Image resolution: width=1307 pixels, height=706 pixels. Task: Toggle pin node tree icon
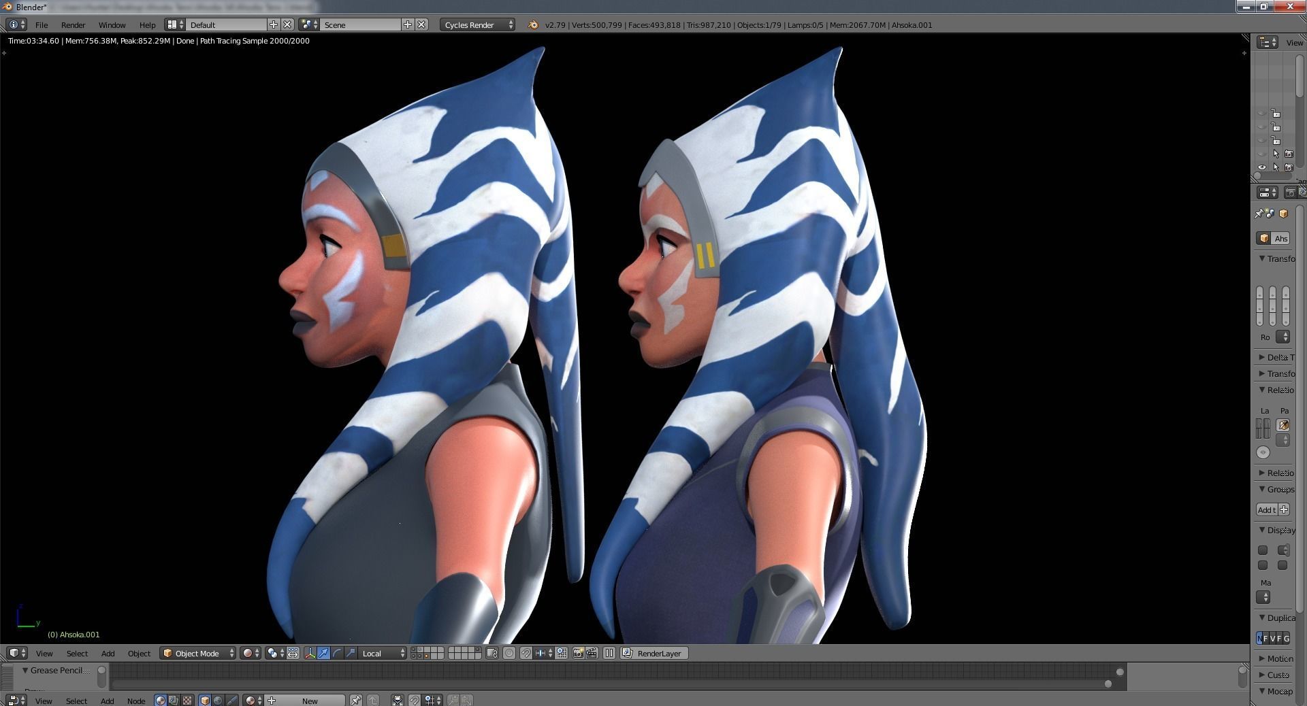[356, 701]
